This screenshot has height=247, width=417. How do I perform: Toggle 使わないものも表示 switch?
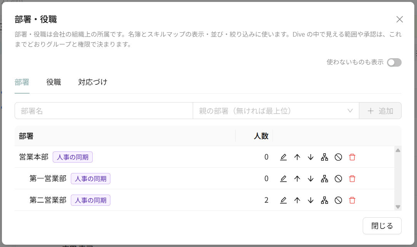coord(394,62)
